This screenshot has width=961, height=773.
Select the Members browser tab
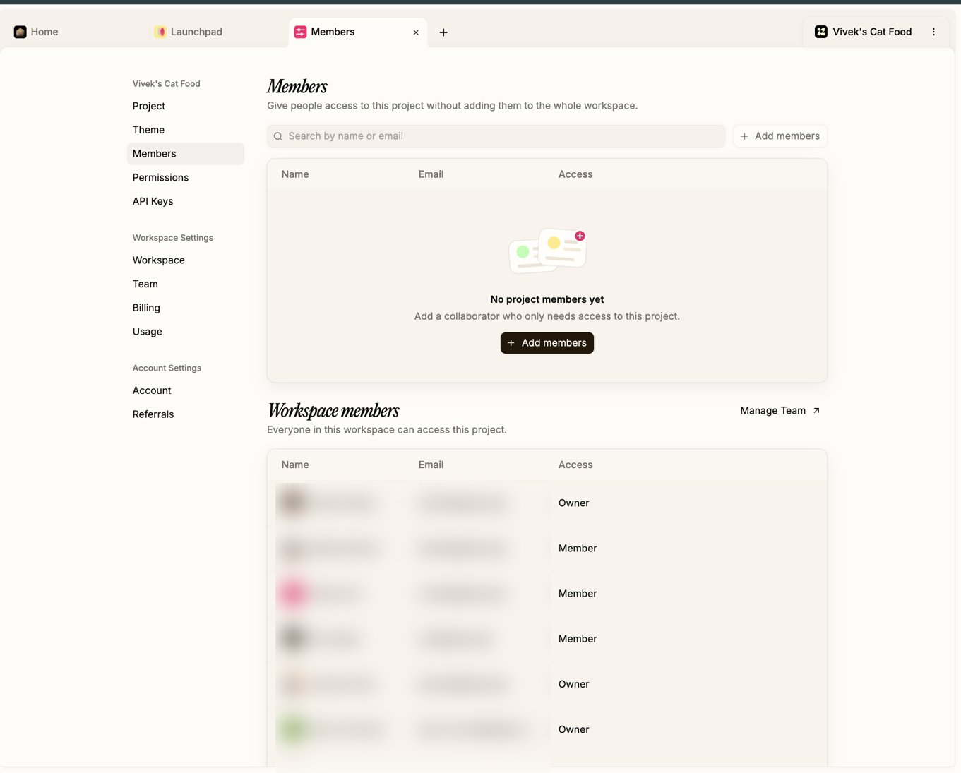click(x=358, y=32)
